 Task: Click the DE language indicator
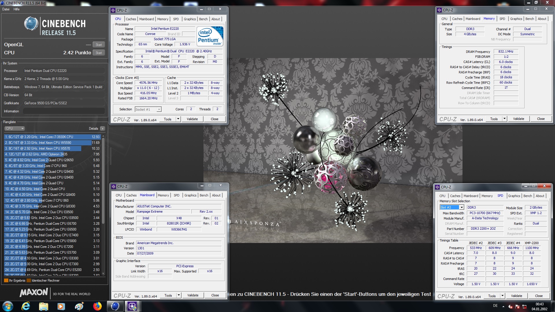point(495,306)
